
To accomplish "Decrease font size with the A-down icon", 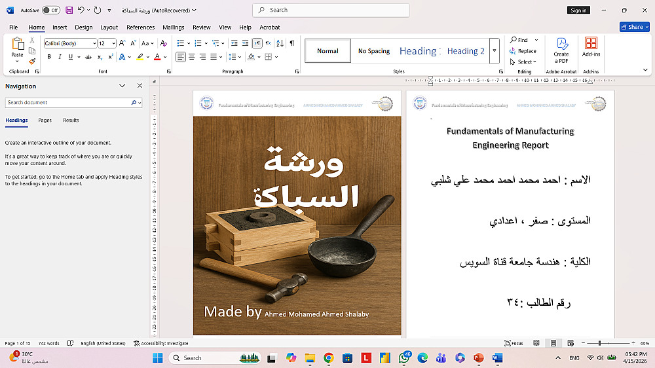I will click(x=133, y=43).
